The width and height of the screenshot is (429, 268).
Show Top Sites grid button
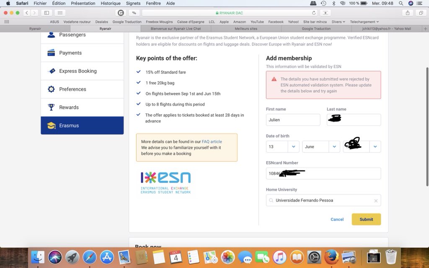click(x=60, y=13)
